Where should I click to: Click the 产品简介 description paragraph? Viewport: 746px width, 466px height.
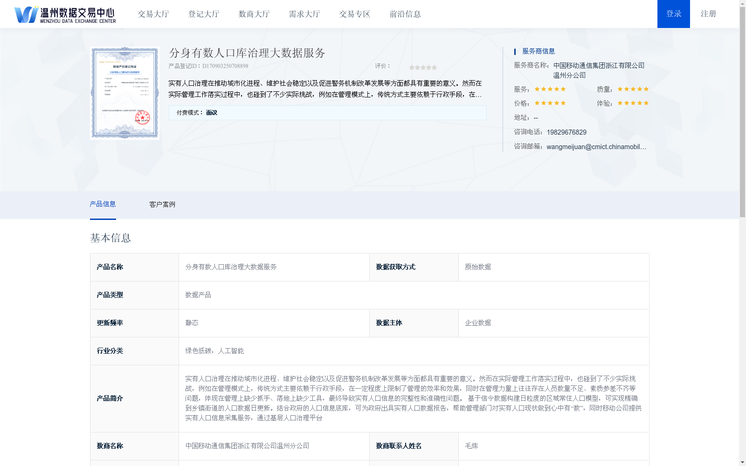click(x=414, y=398)
